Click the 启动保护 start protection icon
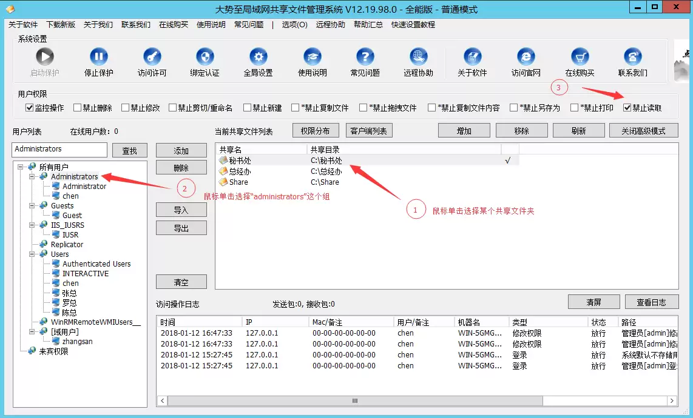693x418 pixels. point(45,56)
